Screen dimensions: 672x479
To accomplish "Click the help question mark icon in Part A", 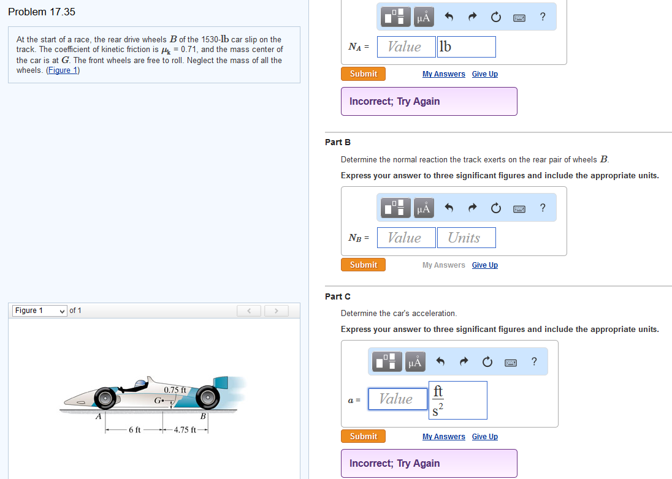I will click(x=542, y=17).
